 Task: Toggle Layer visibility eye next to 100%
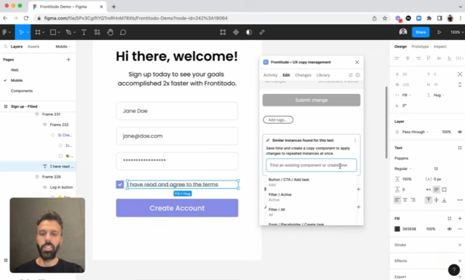coord(460,132)
